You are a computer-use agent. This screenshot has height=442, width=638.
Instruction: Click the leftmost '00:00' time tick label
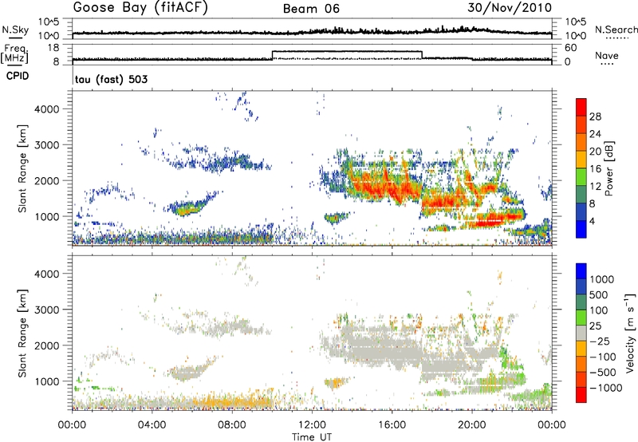tap(72, 425)
